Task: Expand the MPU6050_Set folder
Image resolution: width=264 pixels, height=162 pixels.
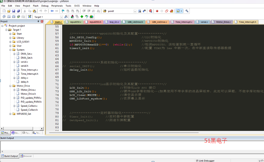Action: (10, 114)
